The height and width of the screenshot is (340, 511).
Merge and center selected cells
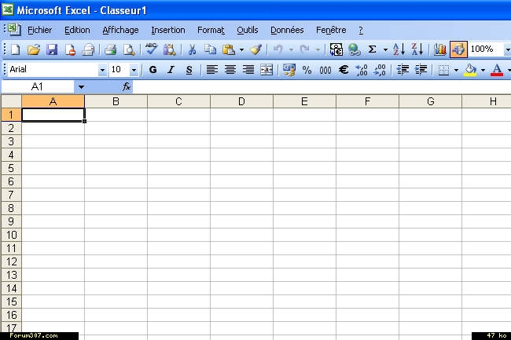267,70
